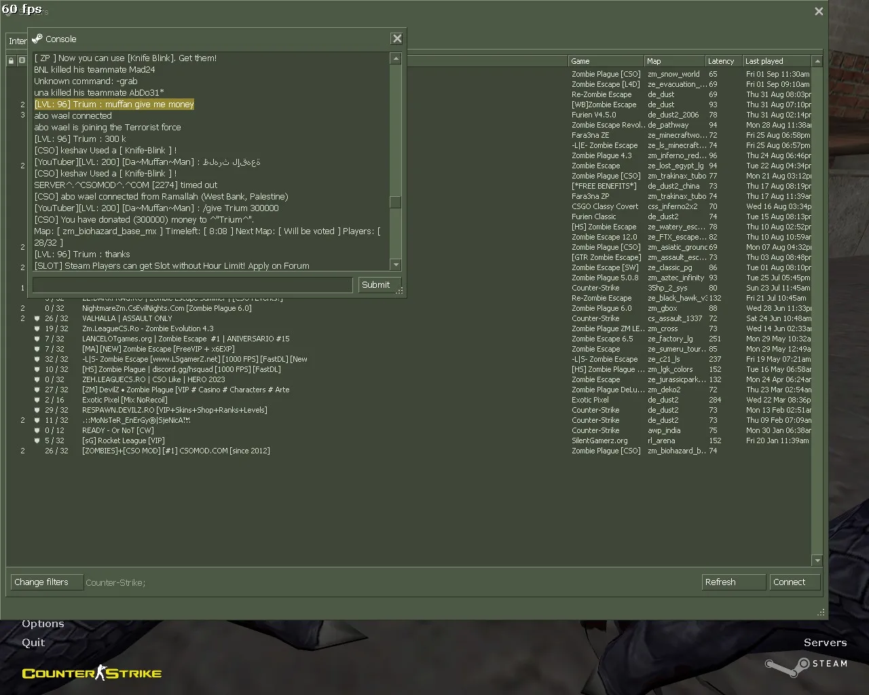869x695 pixels.
Task: Click the console scroll up arrow
Action: click(x=396, y=59)
